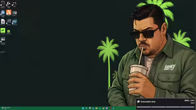Open the Windows Start menu
Screen dimensions: 196x110
[83, 108]
